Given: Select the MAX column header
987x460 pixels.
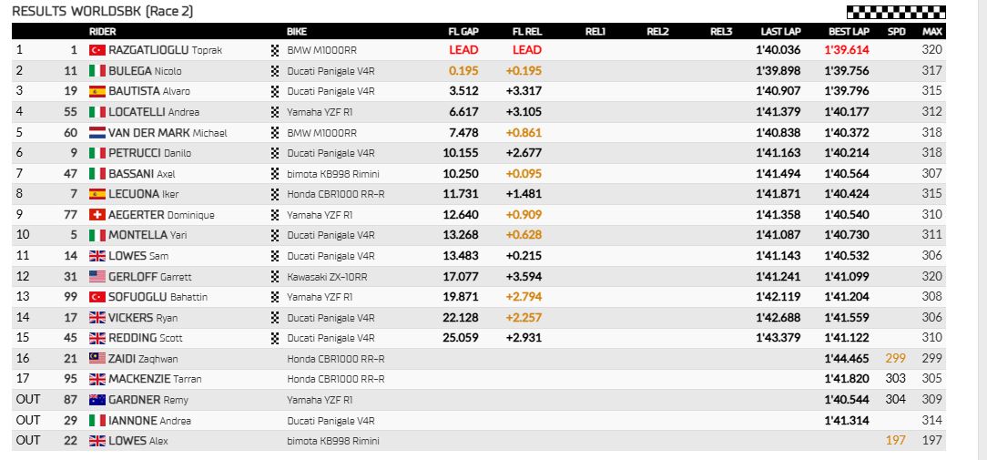Looking at the screenshot, I should point(932,32).
